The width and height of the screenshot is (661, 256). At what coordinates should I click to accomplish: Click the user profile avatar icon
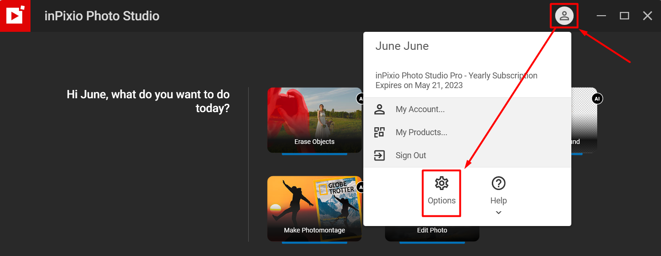[564, 16]
